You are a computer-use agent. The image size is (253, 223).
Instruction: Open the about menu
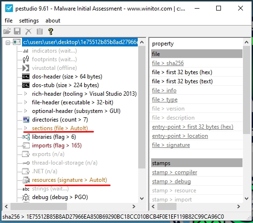(53, 21)
